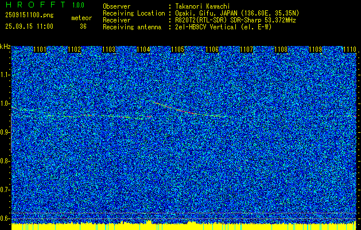This screenshot has width=361, height=230.
Task: Click the date stamp 25.09.15 11:00
Action: [29, 26]
